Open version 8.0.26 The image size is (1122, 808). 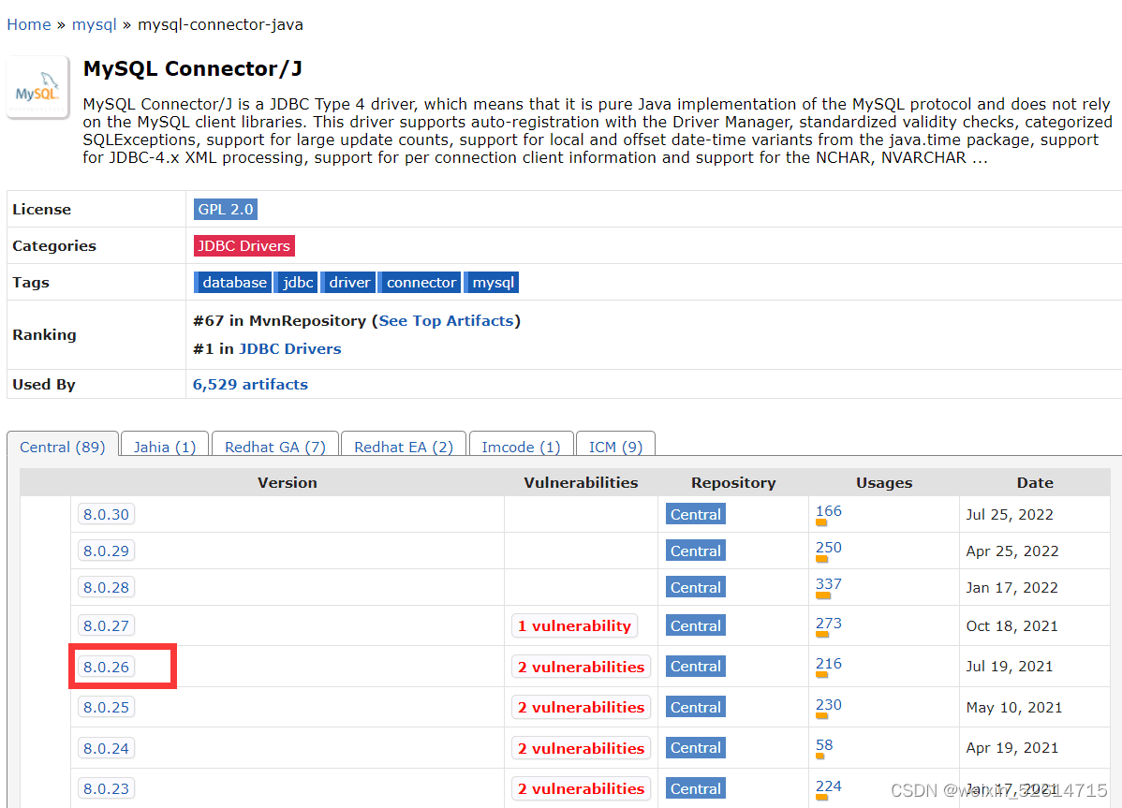(106, 667)
